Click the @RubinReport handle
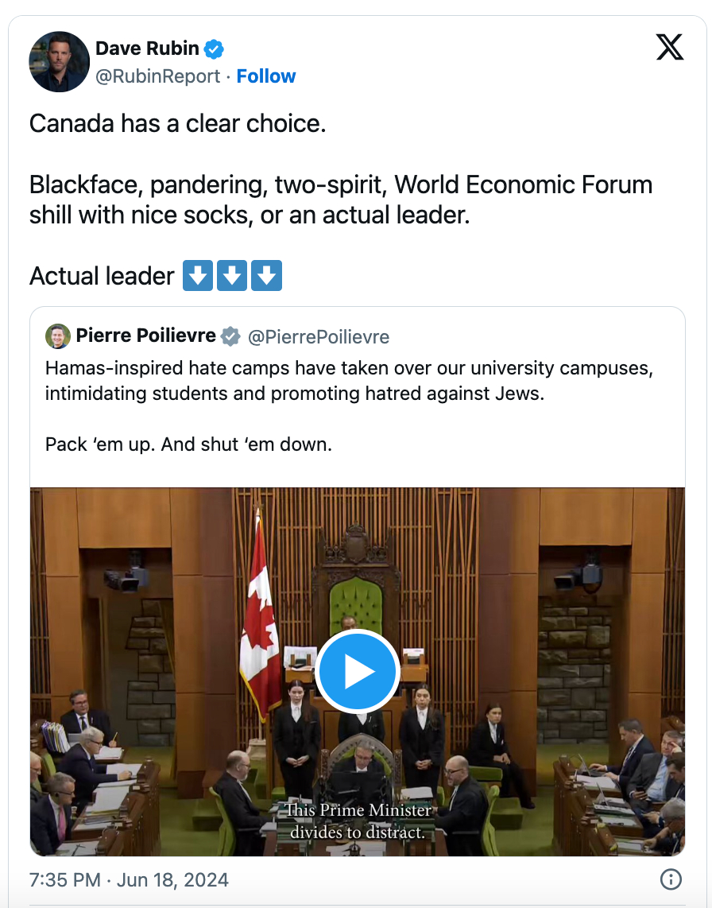This screenshot has height=908, width=712. point(158,76)
